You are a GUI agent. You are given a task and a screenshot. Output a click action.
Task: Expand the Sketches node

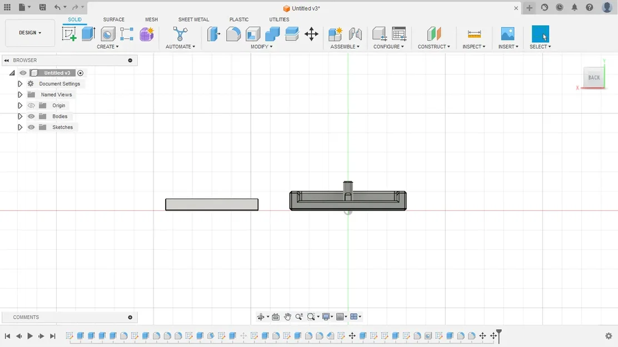(x=19, y=127)
